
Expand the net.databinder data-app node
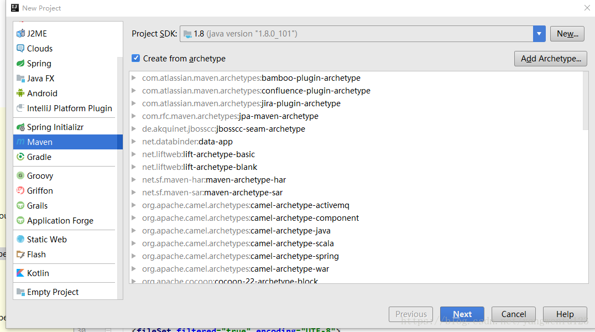(134, 141)
